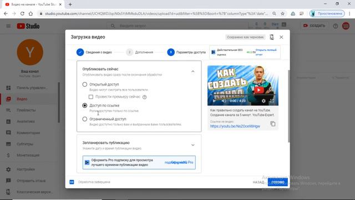
Task: Click the СОЗДАТЬ button in header
Action: coord(315,26)
